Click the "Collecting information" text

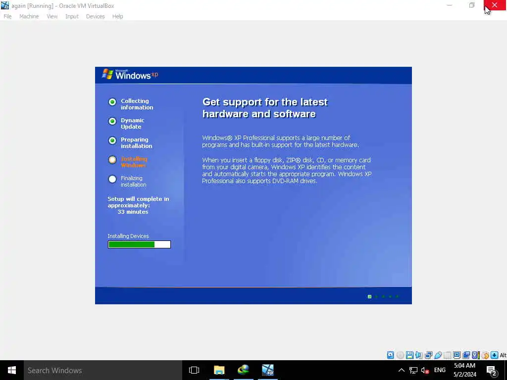[137, 104]
